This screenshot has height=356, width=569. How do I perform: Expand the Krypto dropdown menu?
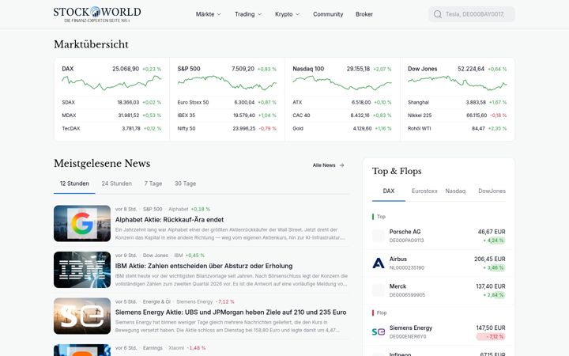(x=287, y=14)
